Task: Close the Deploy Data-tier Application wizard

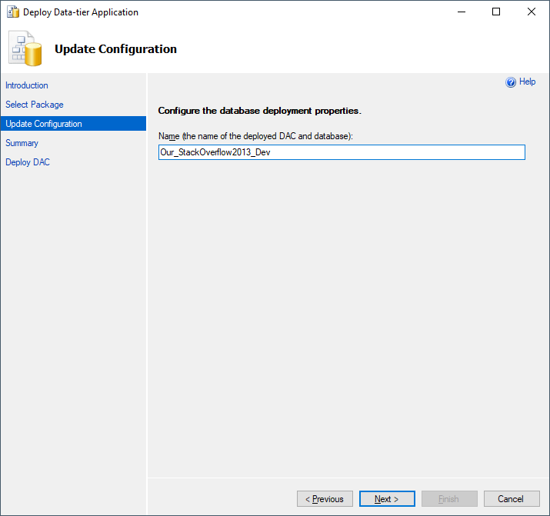Action: (x=532, y=12)
